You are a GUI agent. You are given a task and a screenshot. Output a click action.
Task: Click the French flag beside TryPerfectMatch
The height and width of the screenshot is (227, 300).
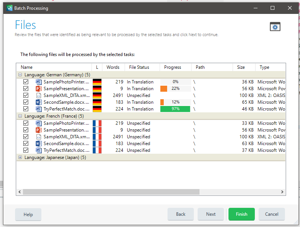tap(97, 150)
